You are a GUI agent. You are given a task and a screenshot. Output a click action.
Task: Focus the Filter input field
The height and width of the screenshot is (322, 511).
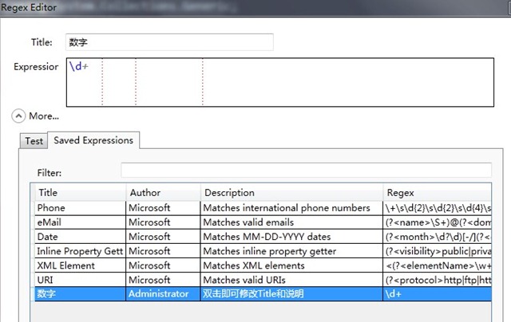306,171
